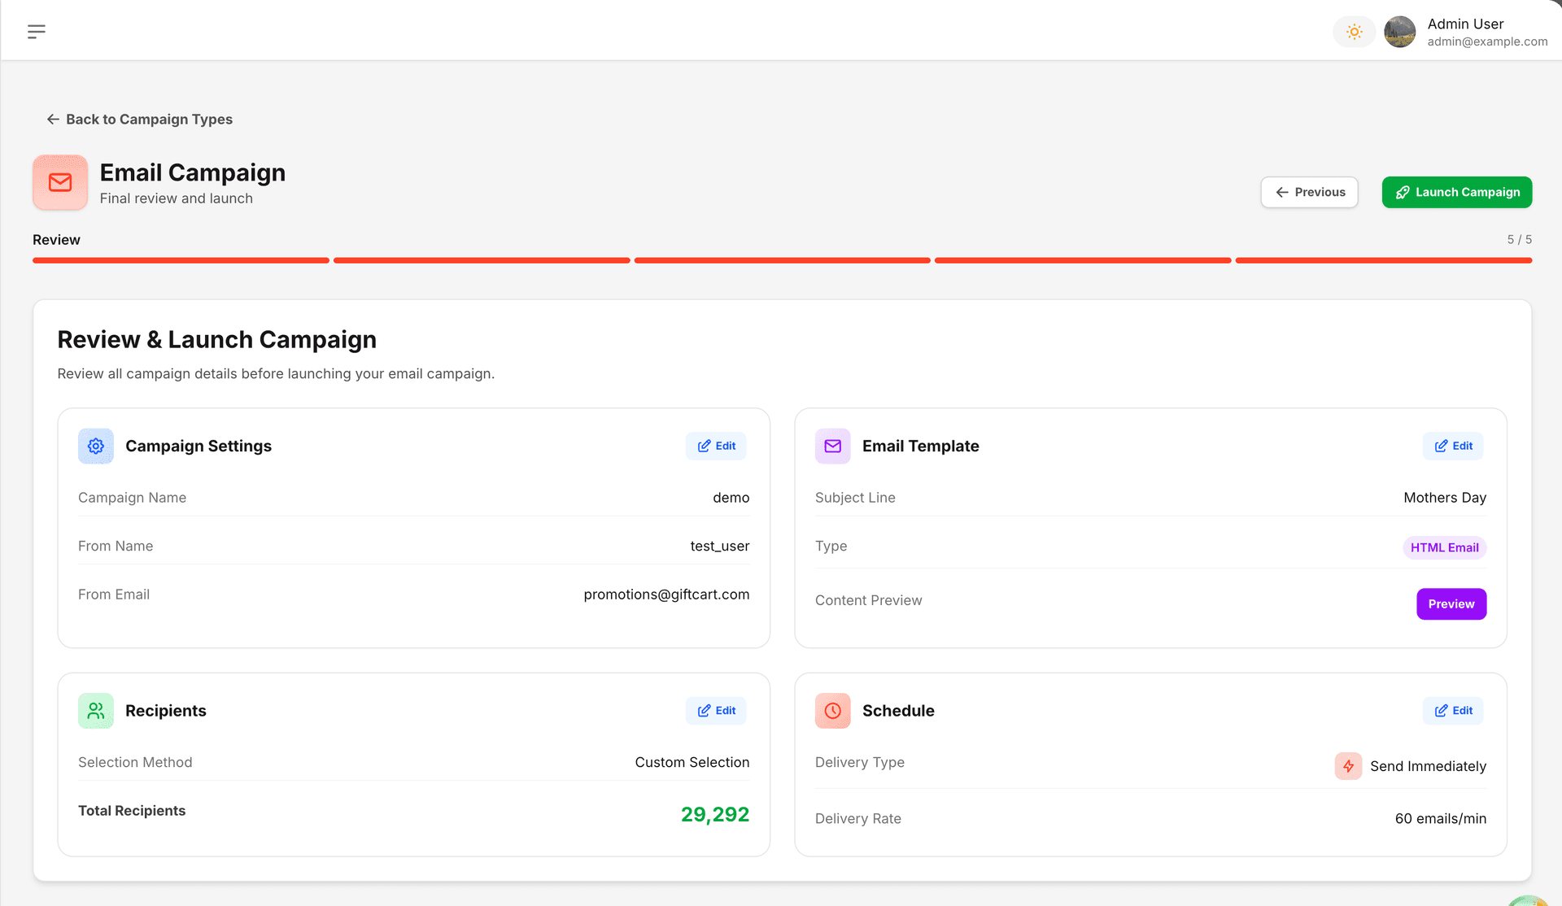
Task: Open the purple content Preview button
Action: (x=1451, y=604)
